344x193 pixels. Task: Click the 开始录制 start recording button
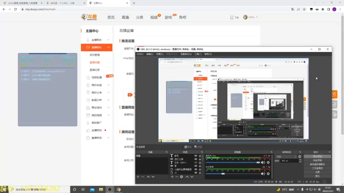click(317, 160)
